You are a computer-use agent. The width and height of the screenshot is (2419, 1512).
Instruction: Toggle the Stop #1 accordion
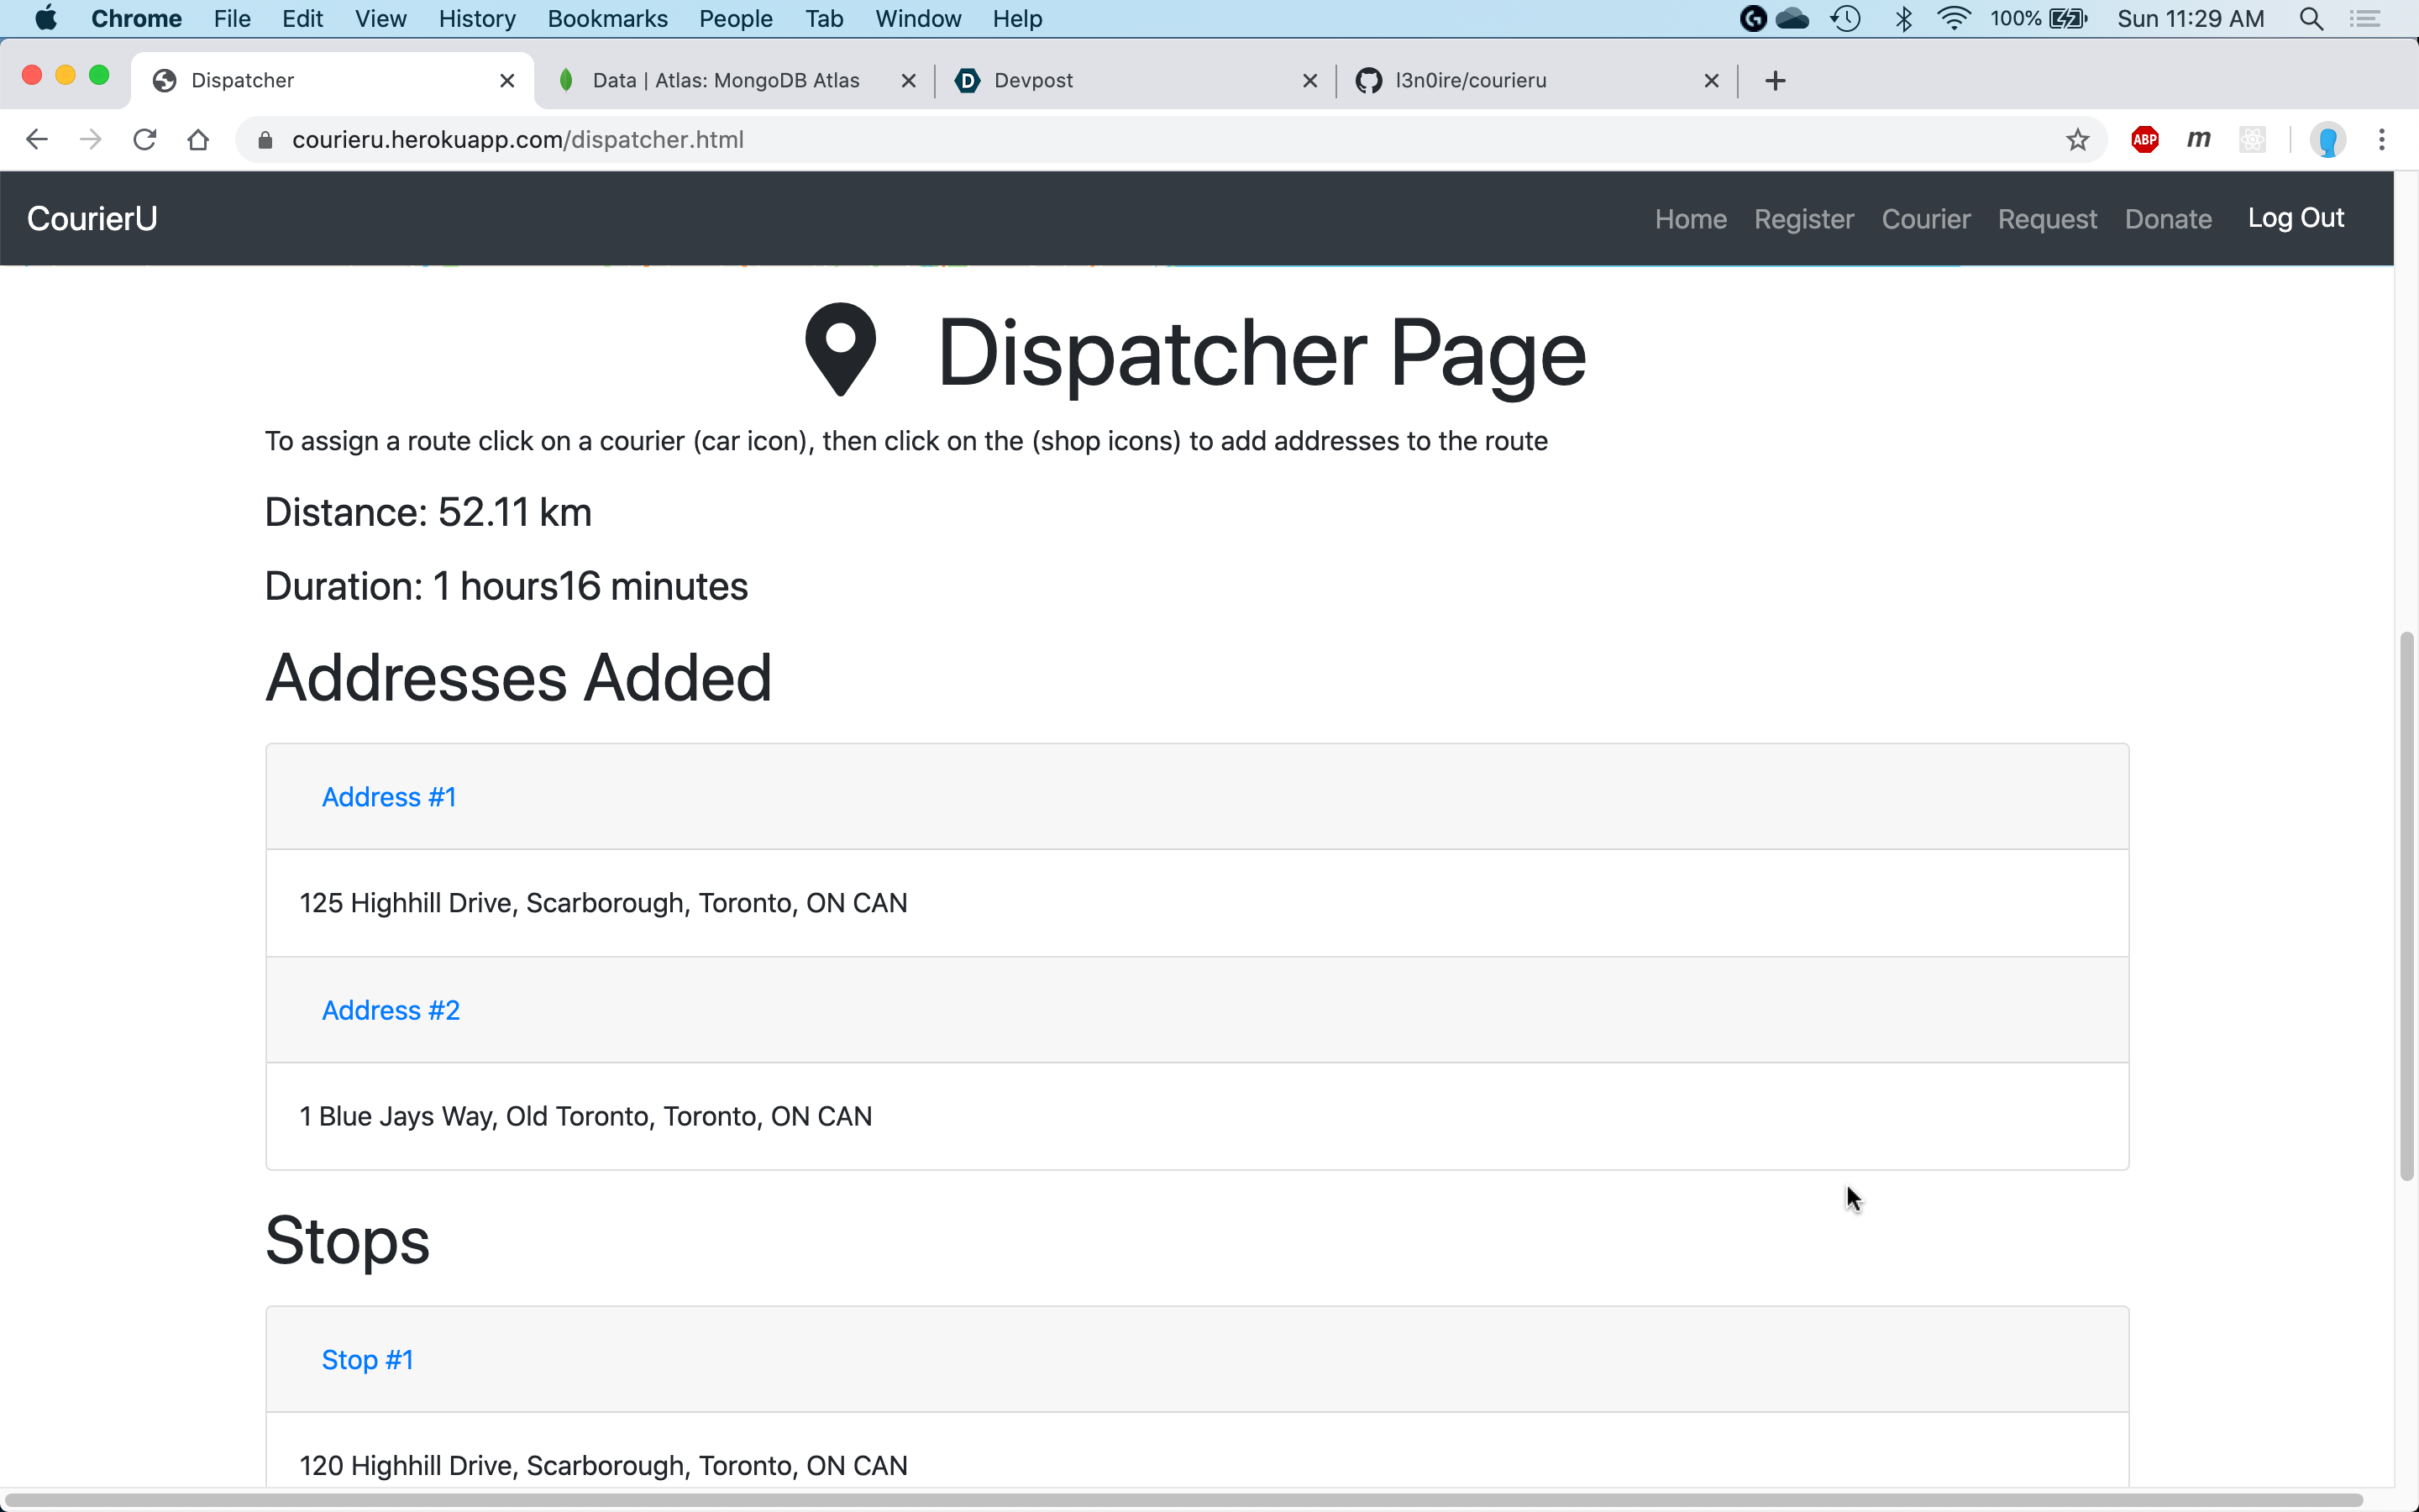(367, 1360)
